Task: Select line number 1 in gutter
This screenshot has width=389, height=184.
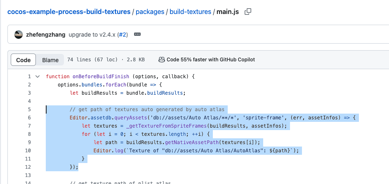Action: click(29, 77)
